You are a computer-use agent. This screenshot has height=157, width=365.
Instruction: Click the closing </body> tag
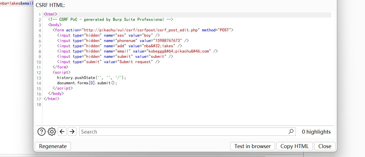56,94
